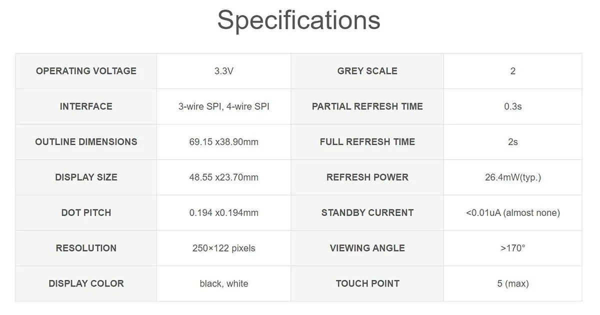Select the 26.4mW(typ.) refresh power value
600x315 pixels.
513,177
